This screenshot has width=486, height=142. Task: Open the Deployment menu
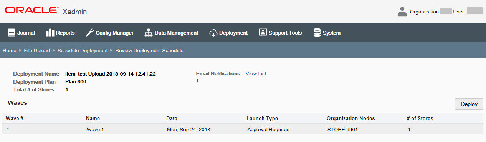click(228, 33)
